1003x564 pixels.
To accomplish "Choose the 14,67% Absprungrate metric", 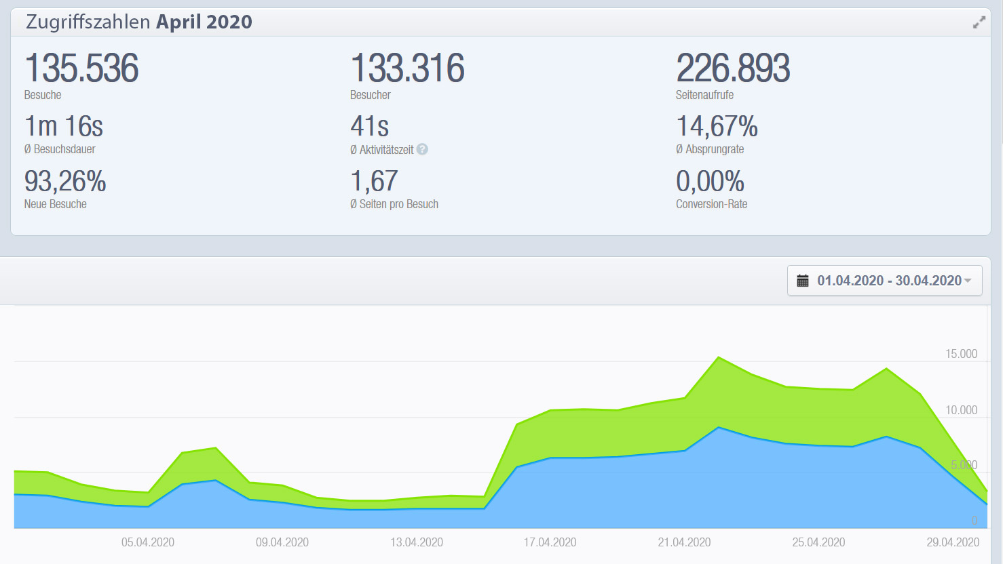I will click(x=717, y=127).
